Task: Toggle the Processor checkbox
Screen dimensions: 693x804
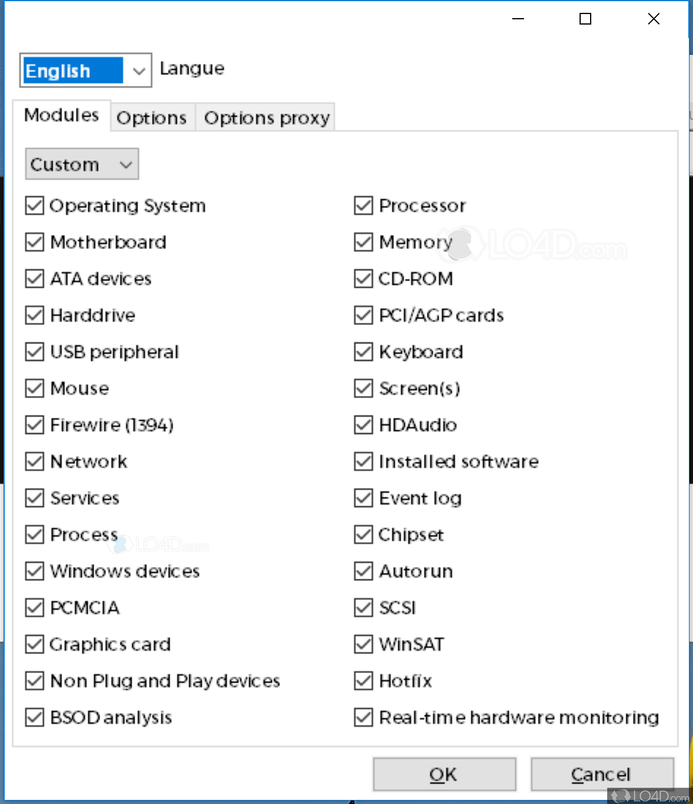Action: click(363, 205)
